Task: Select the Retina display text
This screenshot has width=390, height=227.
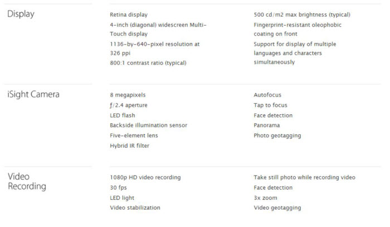Action: (129, 15)
